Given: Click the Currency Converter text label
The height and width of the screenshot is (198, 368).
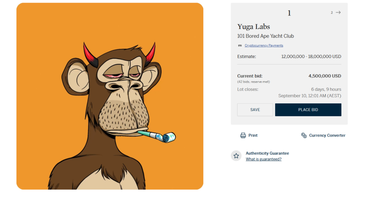Looking at the screenshot, I should (327, 135).
